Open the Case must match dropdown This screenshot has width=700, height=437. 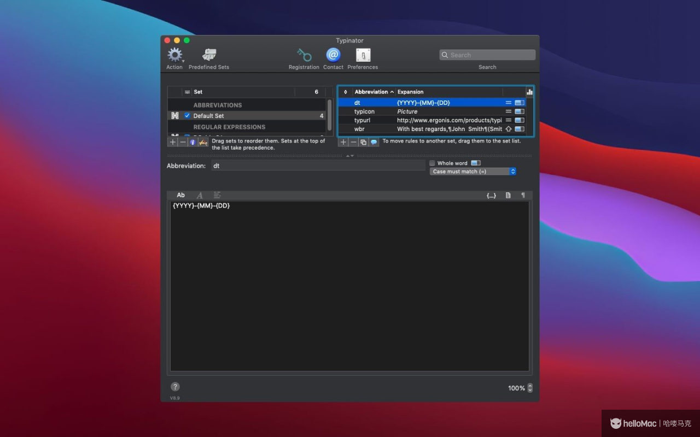[473, 172]
